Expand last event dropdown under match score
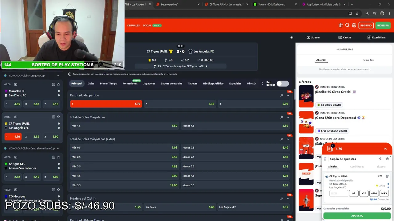 pyautogui.click(x=206, y=66)
